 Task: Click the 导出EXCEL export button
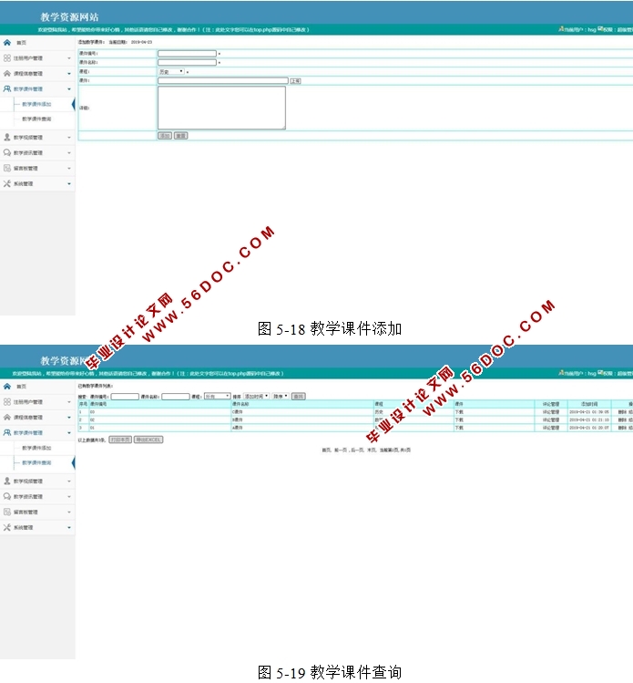coord(148,440)
